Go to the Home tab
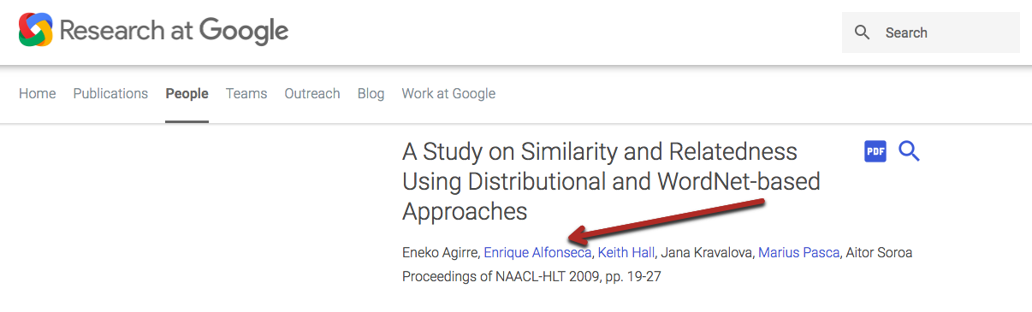Screen dimensions: 1032x312 (x=38, y=94)
